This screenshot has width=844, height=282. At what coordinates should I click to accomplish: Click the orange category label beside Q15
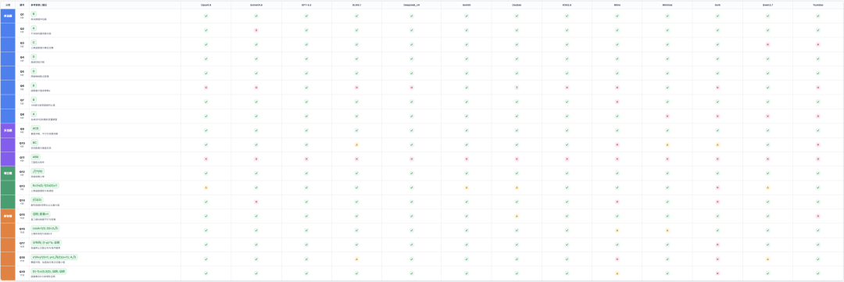point(8,216)
